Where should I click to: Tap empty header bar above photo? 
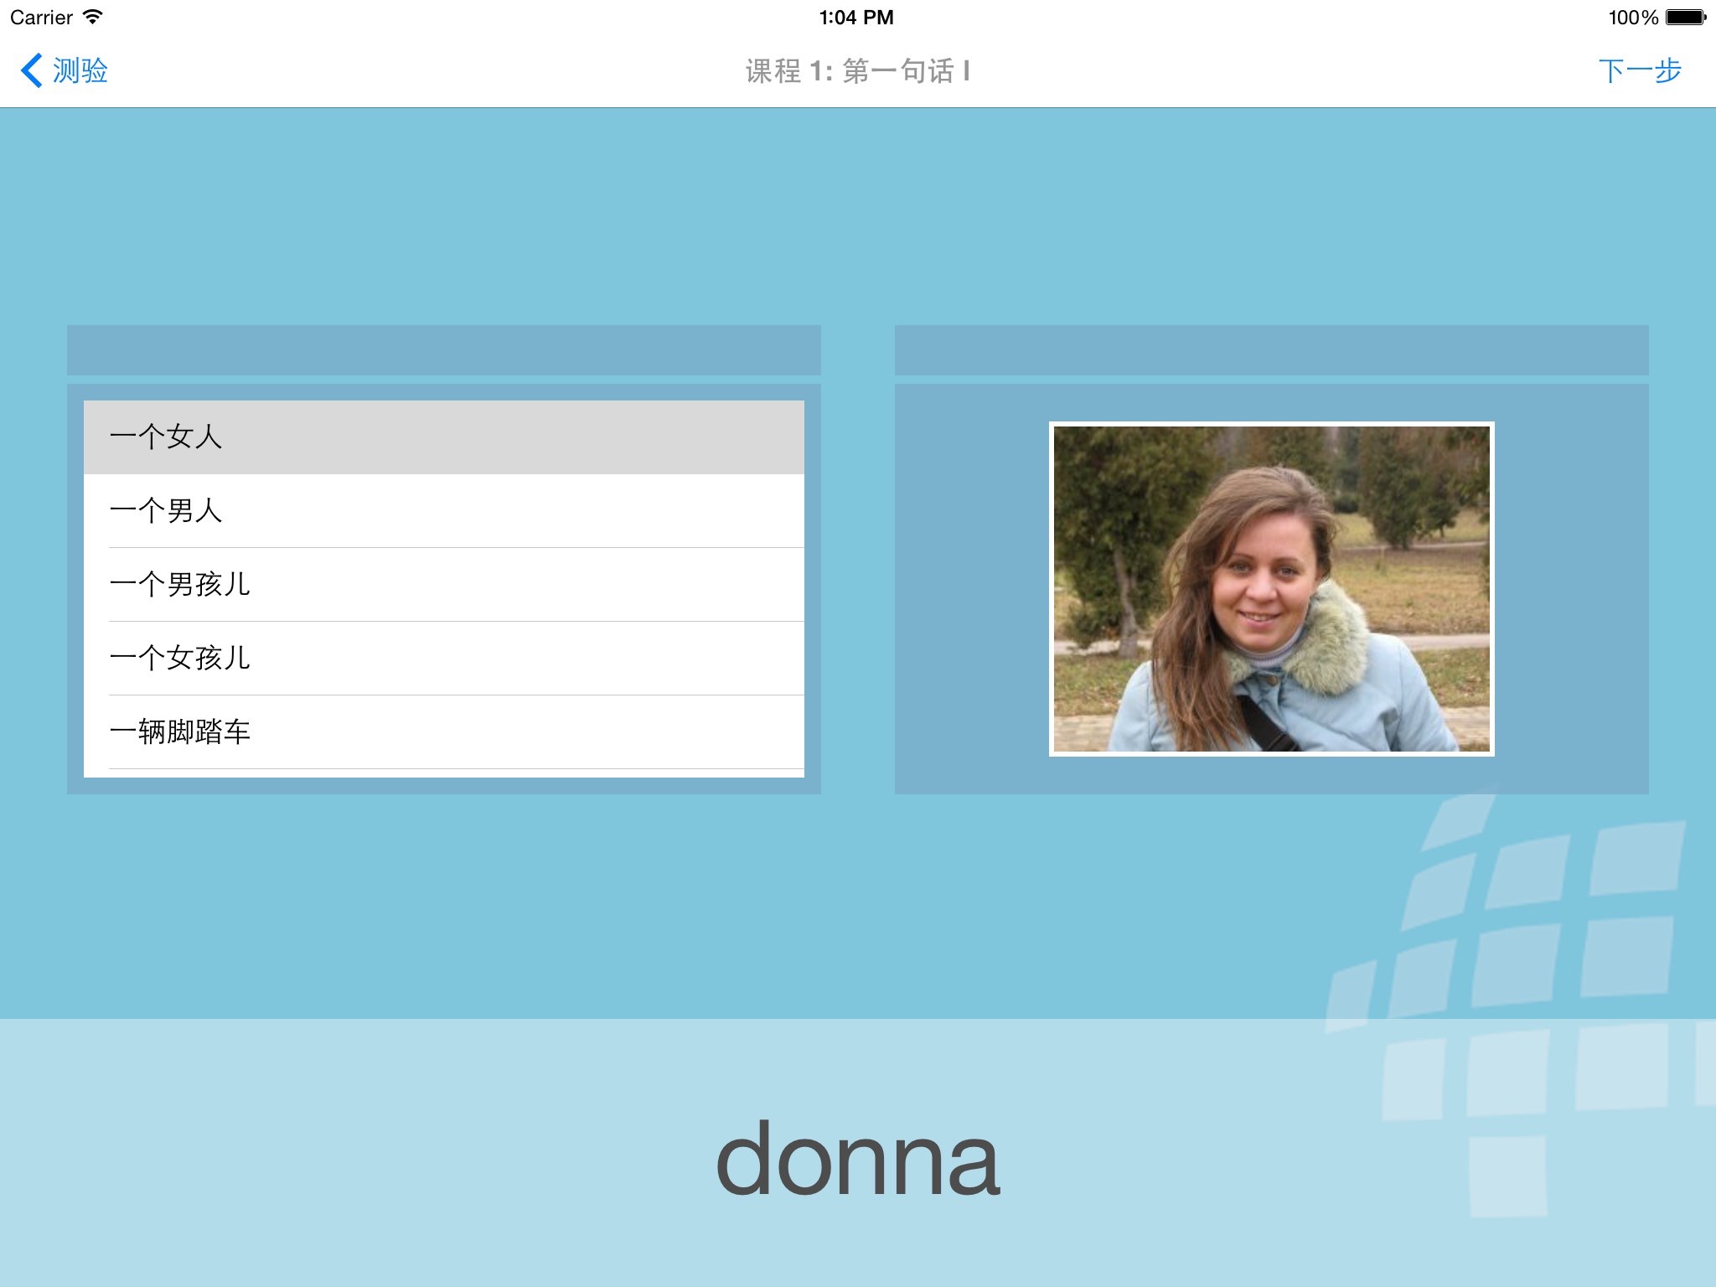[1271, 350]
